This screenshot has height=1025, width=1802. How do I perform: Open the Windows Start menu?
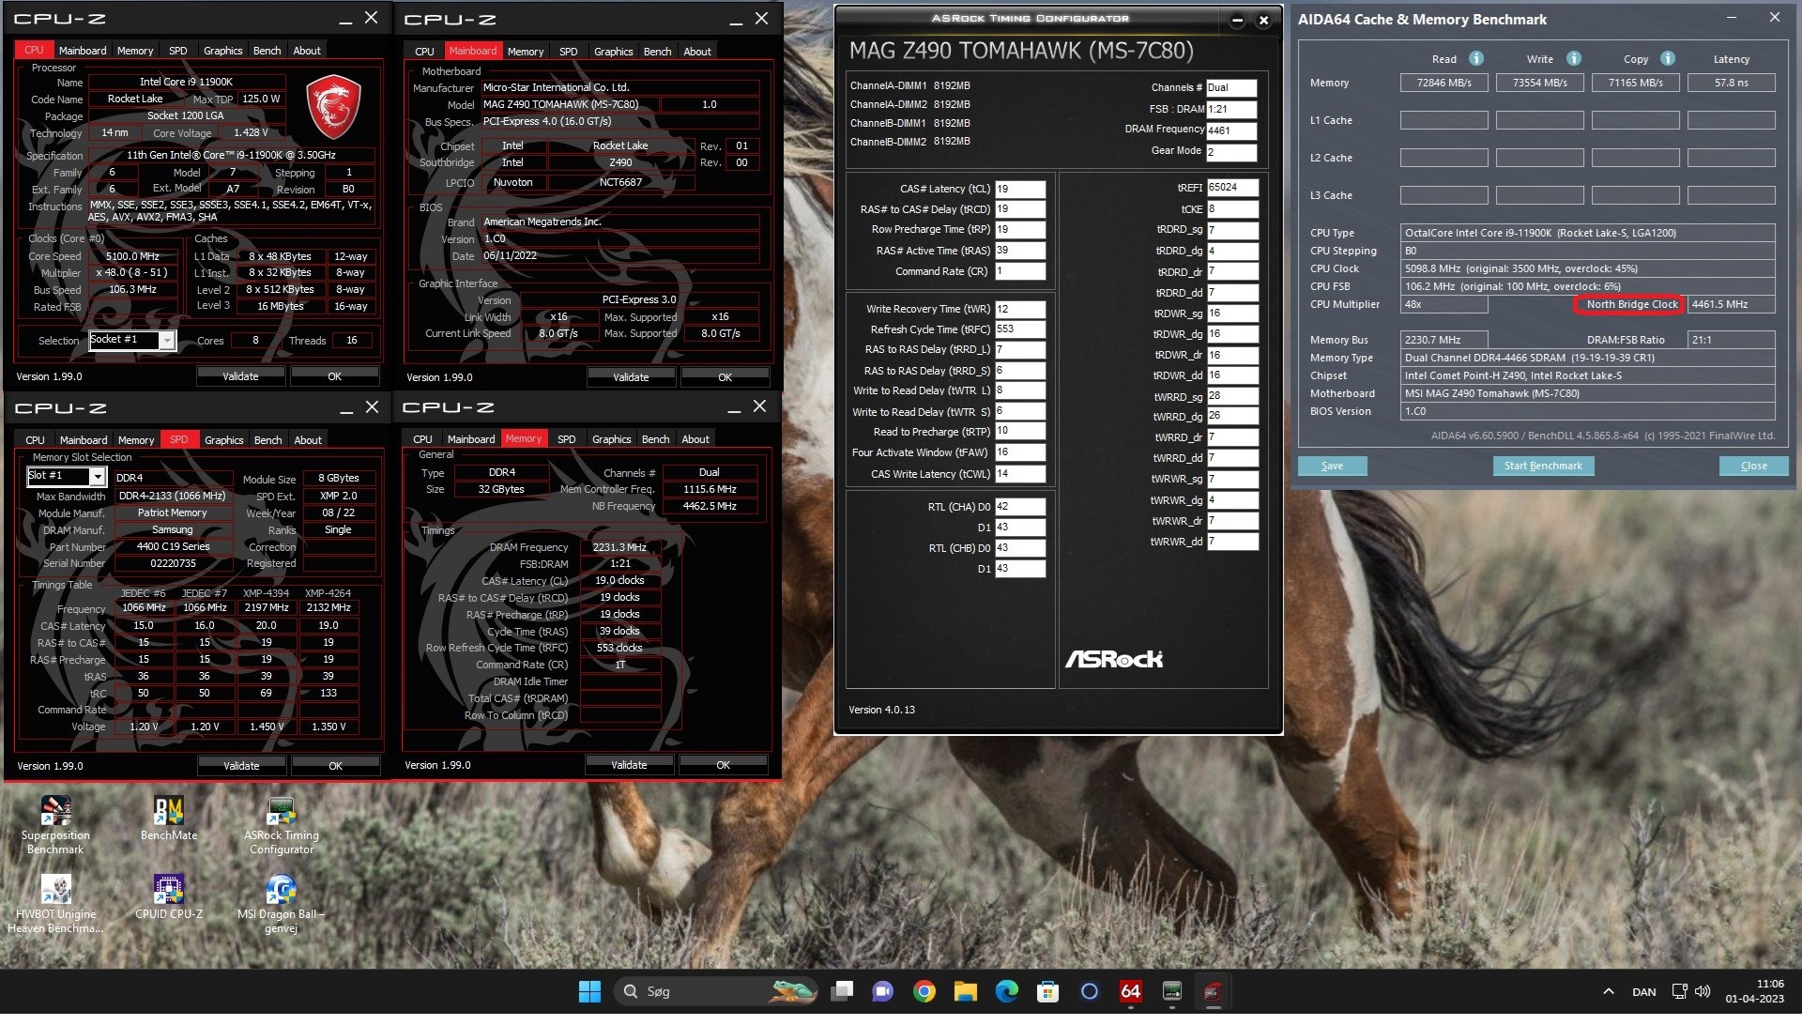[589, 991]
